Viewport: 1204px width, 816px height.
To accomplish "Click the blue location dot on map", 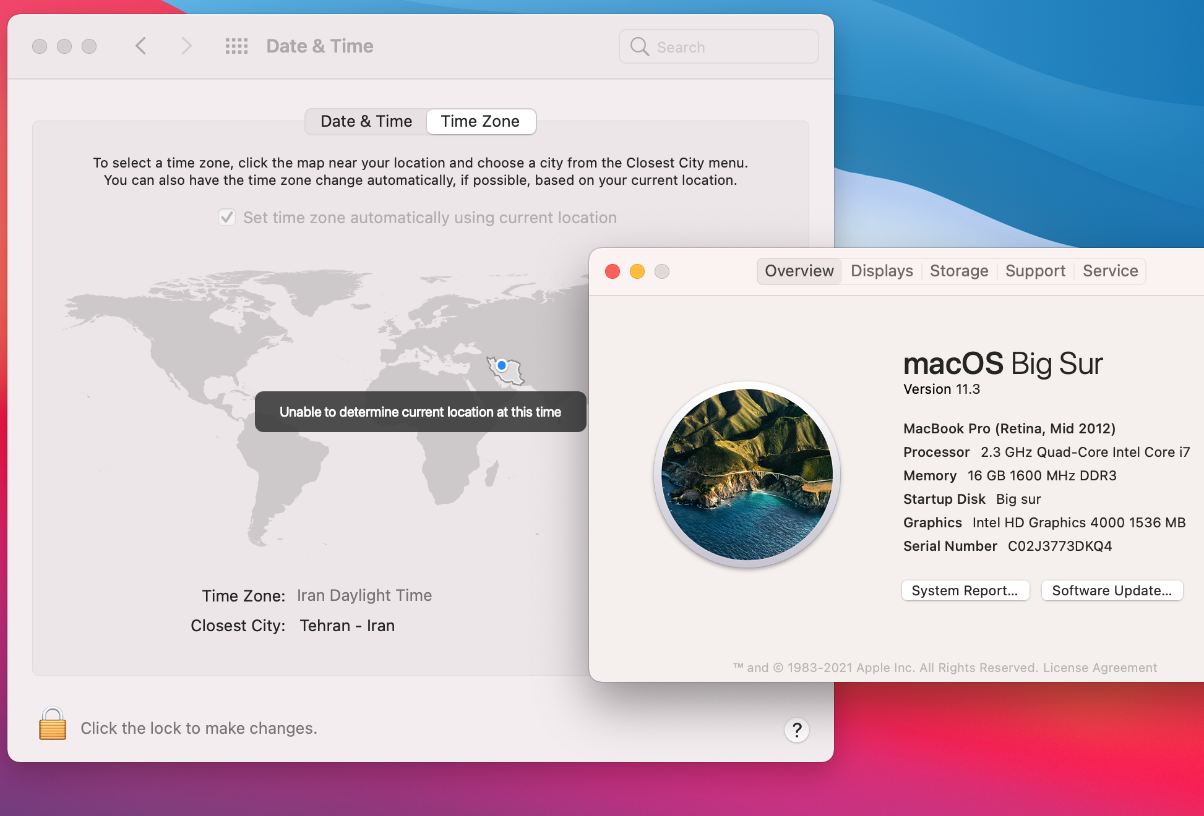I will 502,365.
